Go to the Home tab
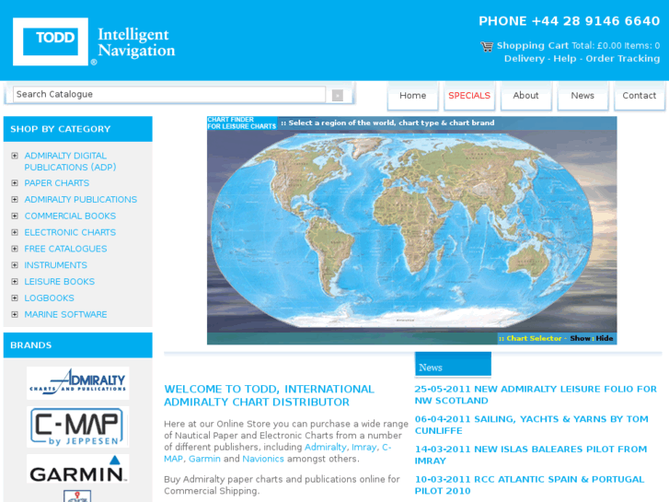Screen dimensions: 669x502 pos(412,96)
